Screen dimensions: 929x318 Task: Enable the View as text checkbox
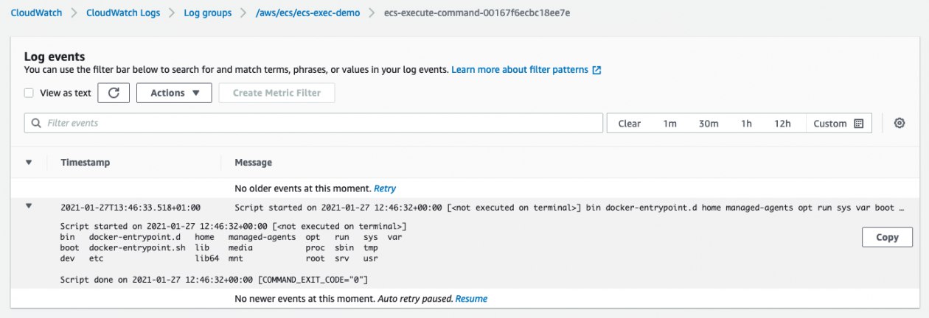click(x=29, y=93)
